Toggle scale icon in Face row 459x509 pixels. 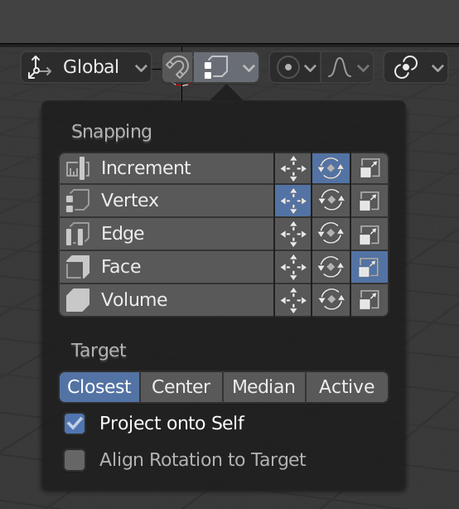click(x=370, y=267)
